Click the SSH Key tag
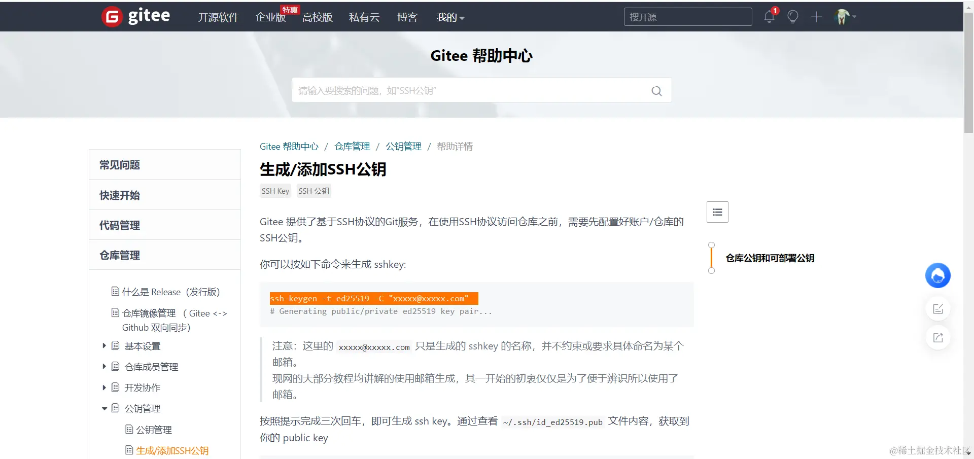This screenshot has height=459, width=974. coord(275,191)
